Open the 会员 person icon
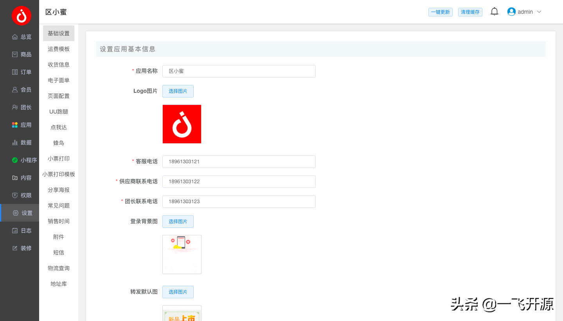Screen dimensions: 563x321 click(15, 90)
